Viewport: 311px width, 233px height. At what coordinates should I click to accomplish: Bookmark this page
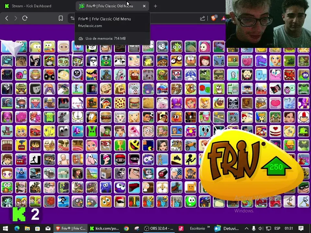click(61, 18)
